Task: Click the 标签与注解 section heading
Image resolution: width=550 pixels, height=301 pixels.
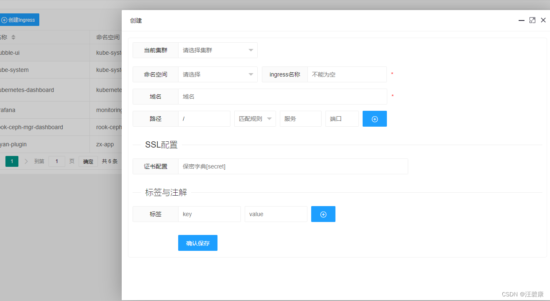Action: point(166,193)
